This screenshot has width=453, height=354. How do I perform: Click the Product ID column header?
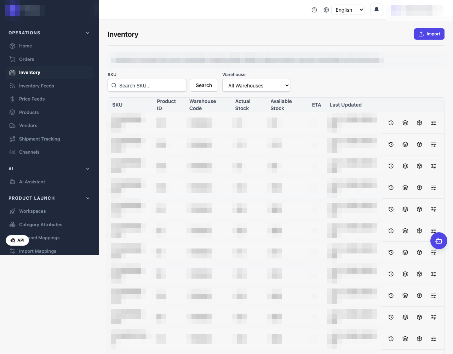click(x=166, y=105)
